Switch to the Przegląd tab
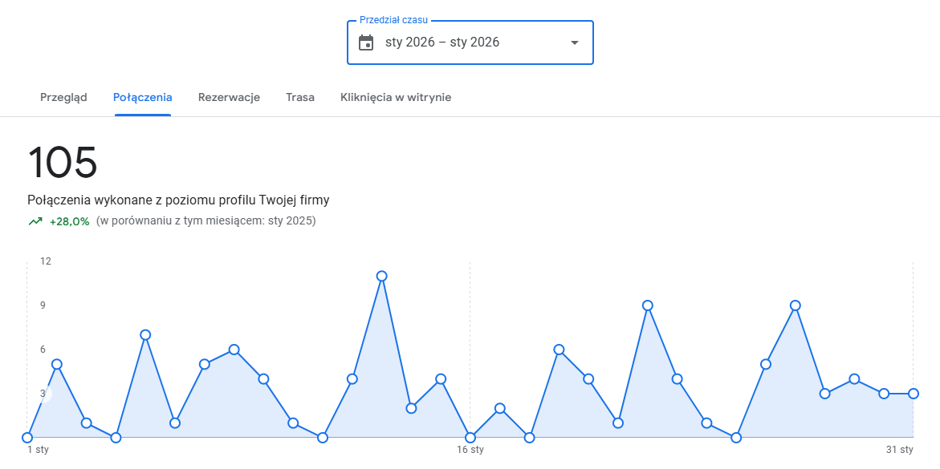Image resolution: width=940 pixels, height=469 pixels. [63, 97]
